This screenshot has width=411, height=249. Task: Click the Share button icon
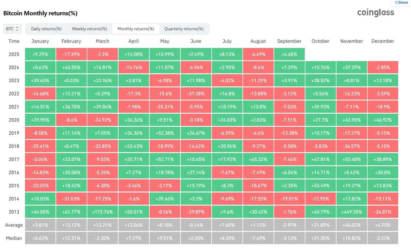(396, 2)
